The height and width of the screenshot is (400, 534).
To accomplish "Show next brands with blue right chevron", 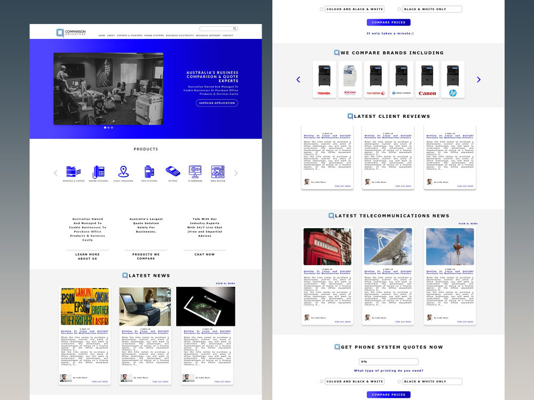I will pos(478,79).
